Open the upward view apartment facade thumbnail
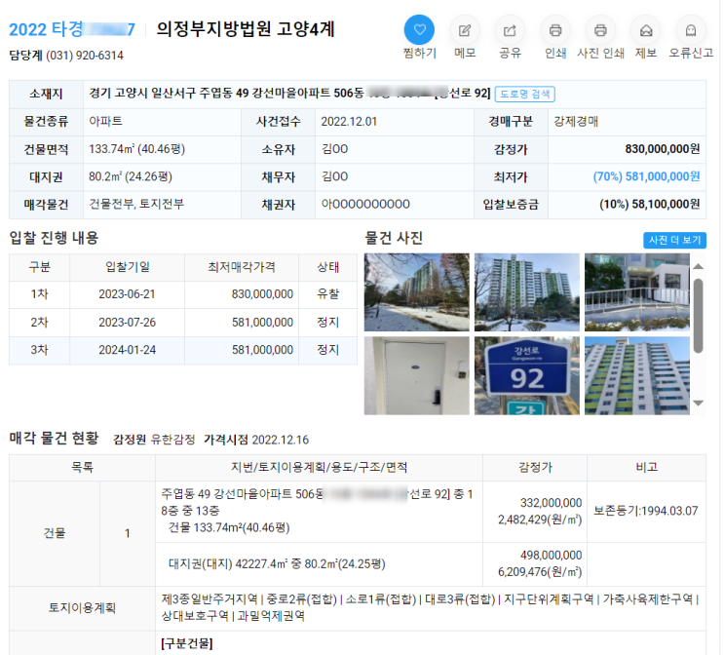This screenshot has height=655, width=724. click(637, 375)
